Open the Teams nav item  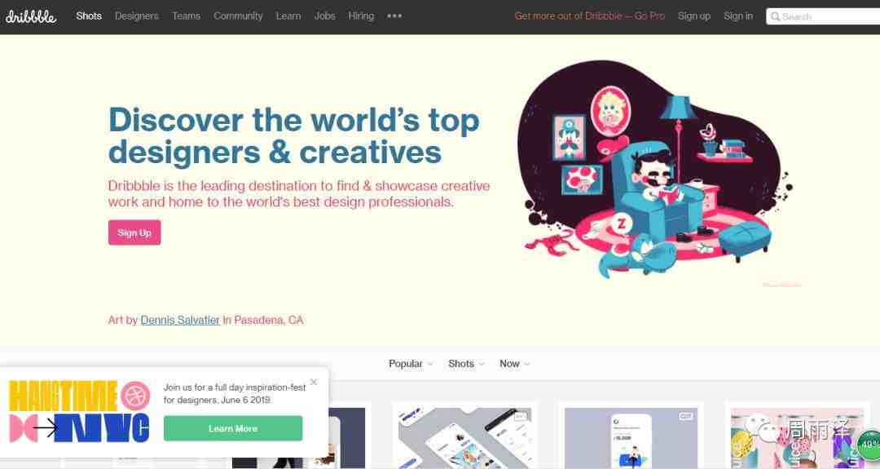187,16
